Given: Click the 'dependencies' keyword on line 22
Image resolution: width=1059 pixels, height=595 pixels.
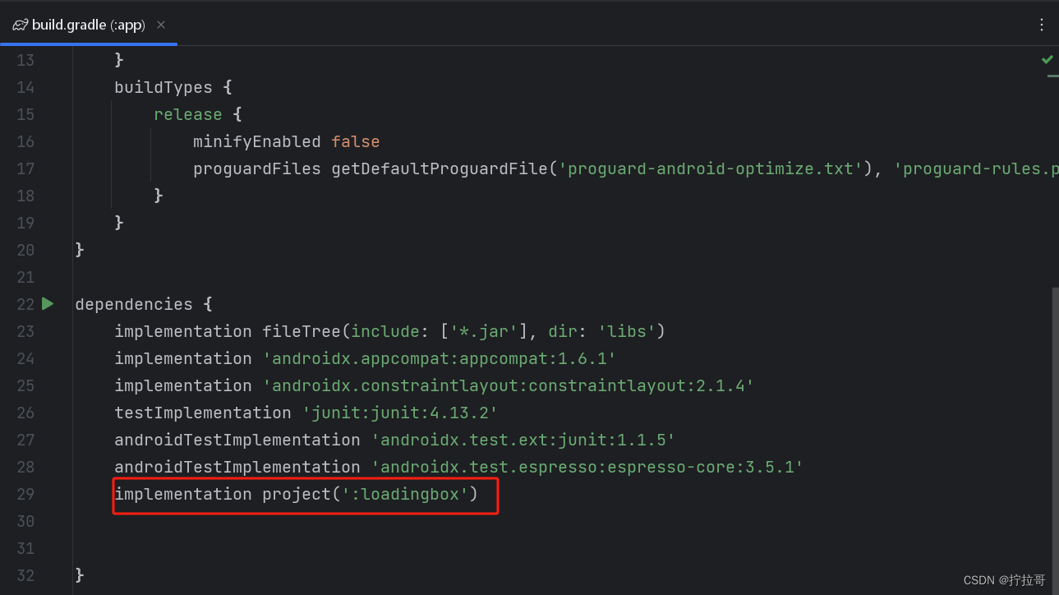Looking at the screenshot, I should click(134, 304).
